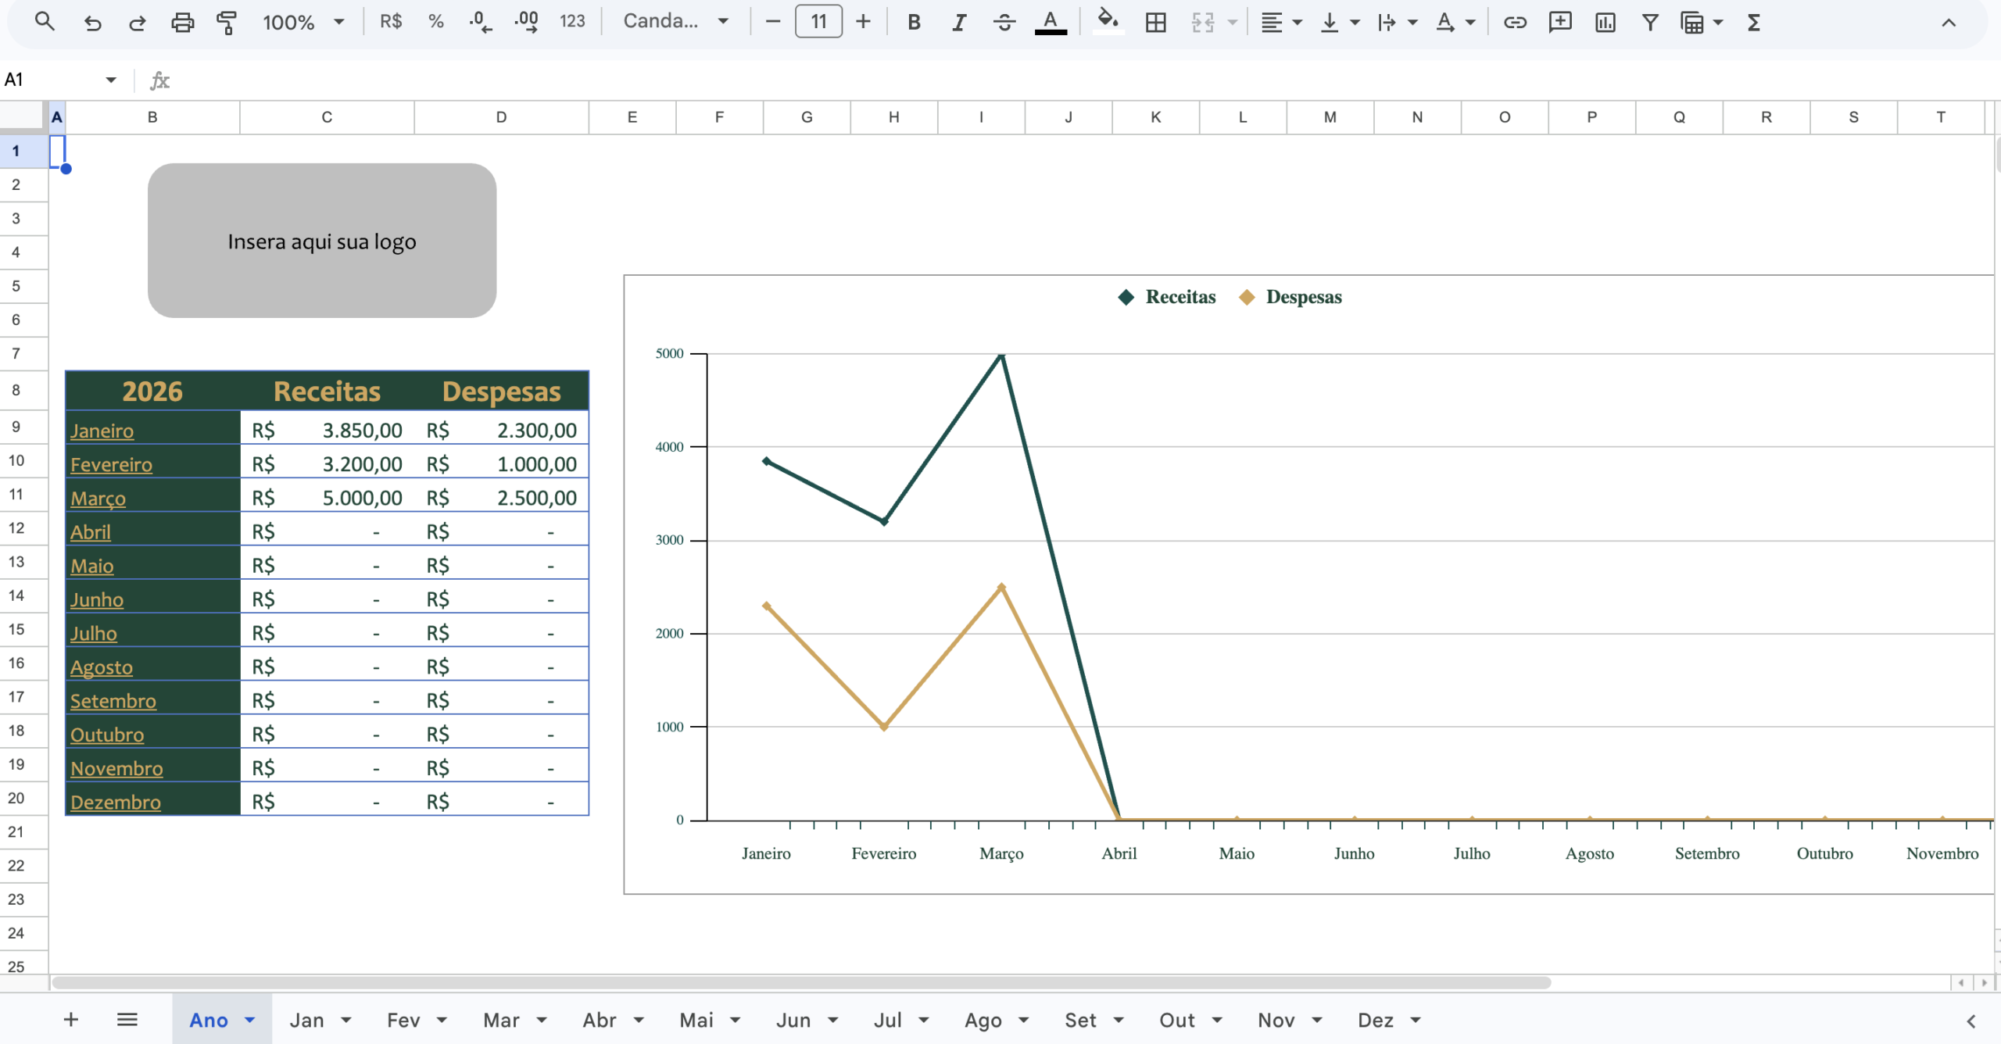Image resolution: width=2001 pixels, height=1044 pixels.
Task: Open the Janeiro link in the table
Action: coord(102,431)
